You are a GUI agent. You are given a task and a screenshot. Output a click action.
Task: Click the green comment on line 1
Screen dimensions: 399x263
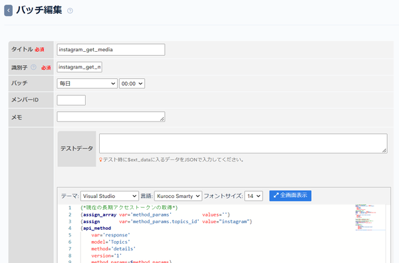[x=129, y=208]
